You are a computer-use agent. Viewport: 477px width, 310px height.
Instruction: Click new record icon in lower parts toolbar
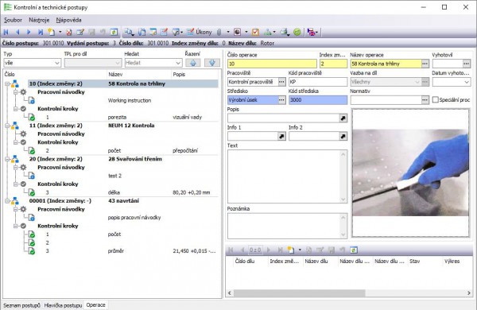click(291, 250)
